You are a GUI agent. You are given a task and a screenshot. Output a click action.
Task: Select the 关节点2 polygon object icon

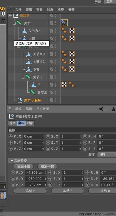(x=24, y=31)
